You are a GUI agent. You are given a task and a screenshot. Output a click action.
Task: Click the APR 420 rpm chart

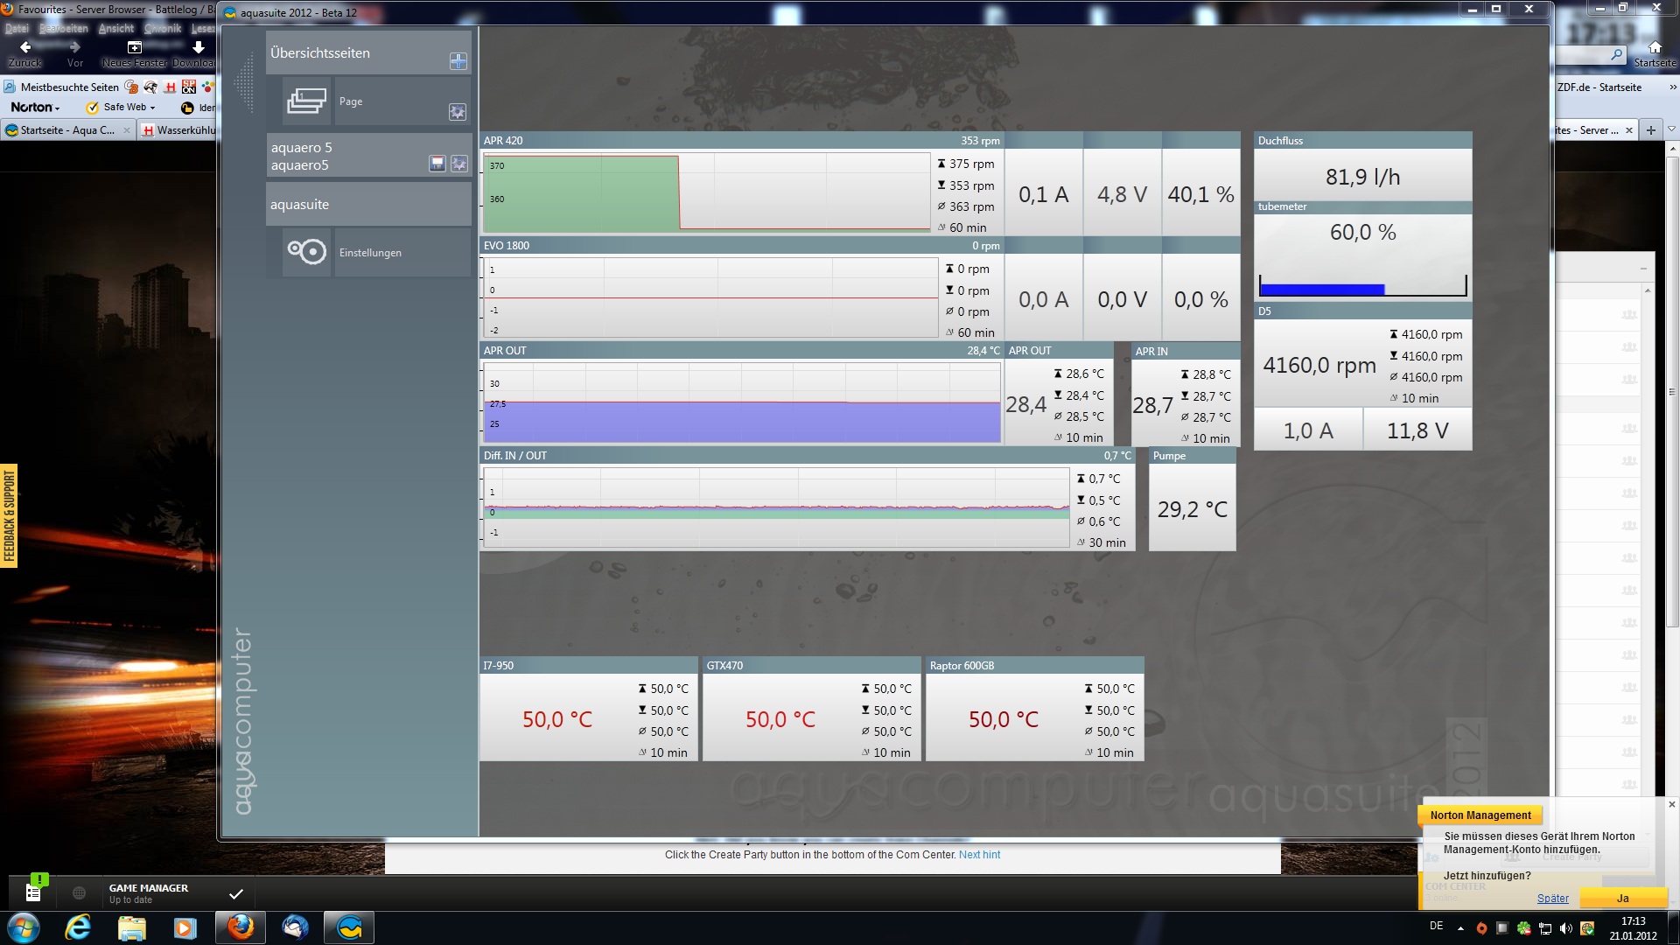pos(707,192)
